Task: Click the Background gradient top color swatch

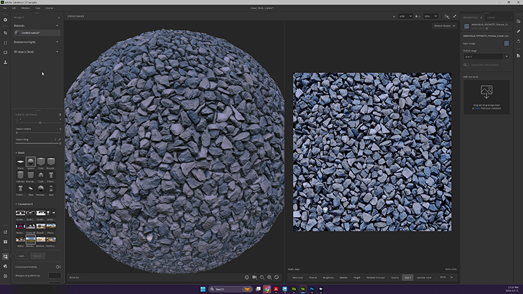Action: click(55, 276)
